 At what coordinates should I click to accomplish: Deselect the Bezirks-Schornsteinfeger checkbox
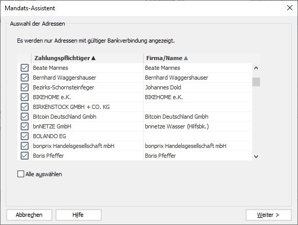click(25, 87)
